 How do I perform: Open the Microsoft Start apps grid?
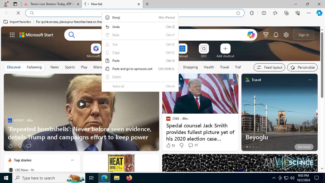(12, 35)
